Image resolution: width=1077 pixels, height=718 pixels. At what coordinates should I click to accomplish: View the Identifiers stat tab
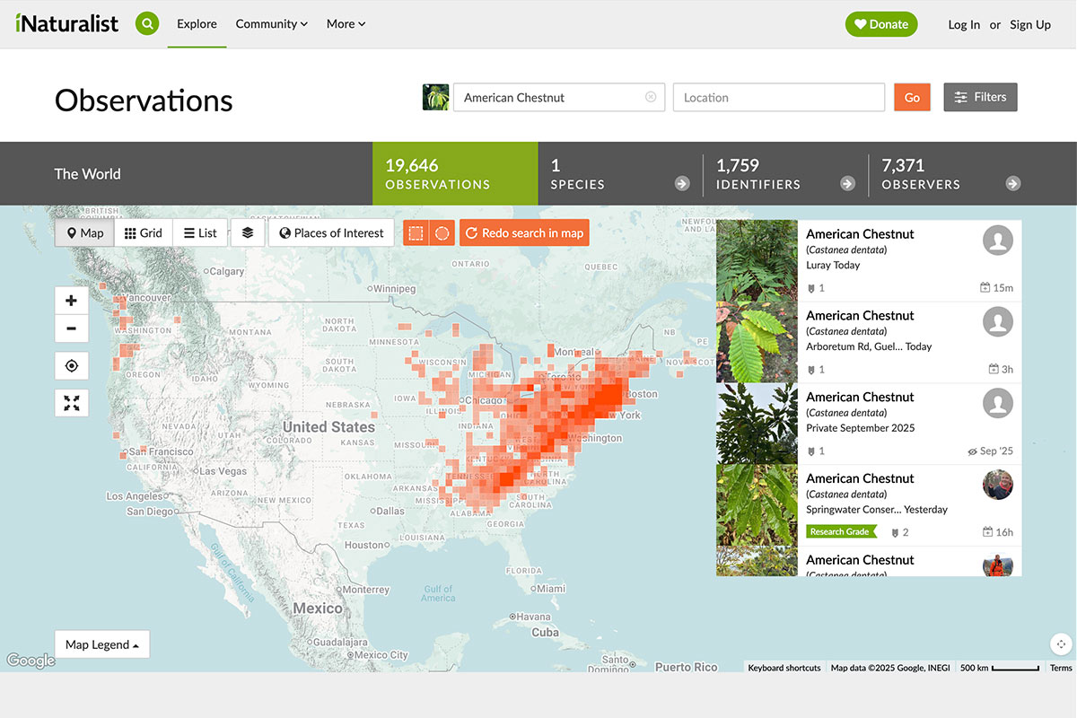click(x=784, y=174)
